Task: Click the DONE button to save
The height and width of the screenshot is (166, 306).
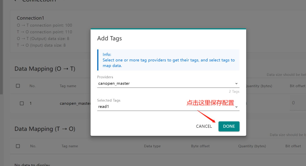Action: [229, 126]
